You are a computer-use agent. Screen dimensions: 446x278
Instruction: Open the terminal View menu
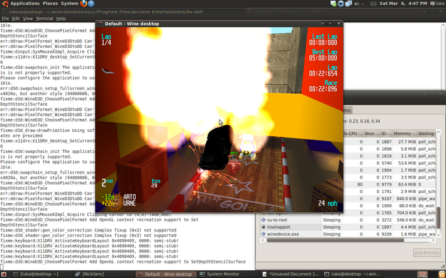click(28, 19)
